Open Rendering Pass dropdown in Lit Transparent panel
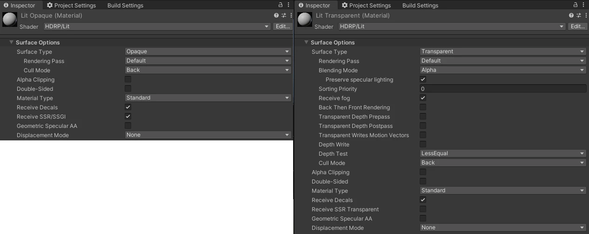This screenshot has width=589, height=234. (503, 61)
